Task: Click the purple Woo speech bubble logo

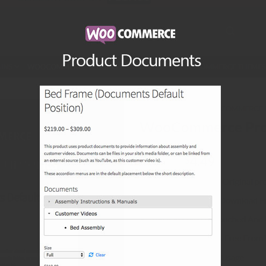Action: pos(100,34)
